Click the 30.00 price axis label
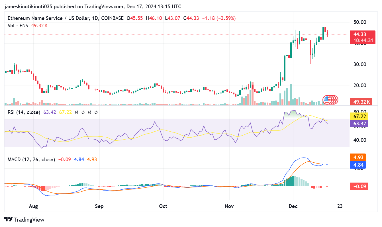Viewport: 382px width, 227px height. coord(360,64)
